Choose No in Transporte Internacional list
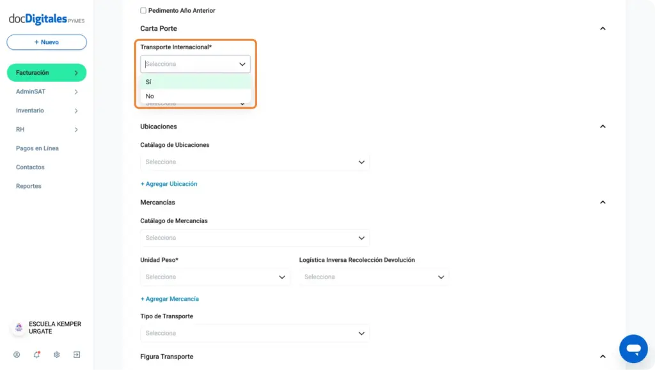Image resolution: width=655 pixels, height=370 pixels. pyautogui.click(x=196, y=96)
